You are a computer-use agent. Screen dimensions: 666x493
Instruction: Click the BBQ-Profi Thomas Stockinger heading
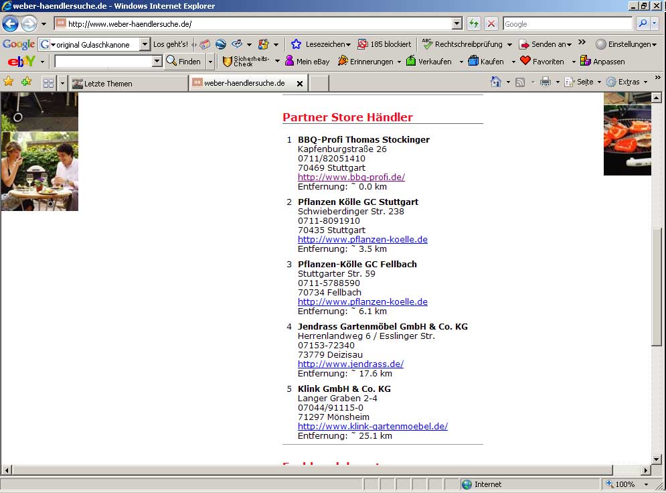click(x=363, y=139)
